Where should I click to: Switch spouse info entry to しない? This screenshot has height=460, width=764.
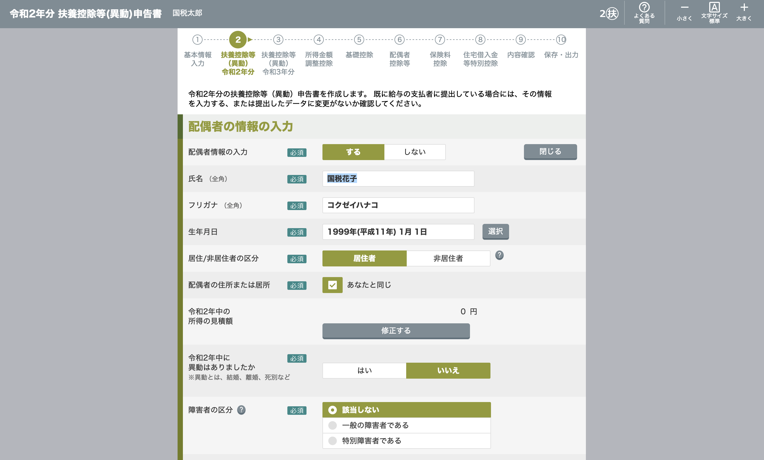414,152
